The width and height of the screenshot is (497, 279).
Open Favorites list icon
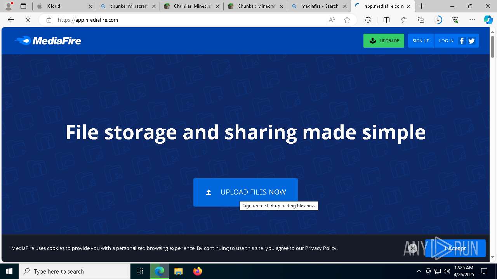coord(404,20)
